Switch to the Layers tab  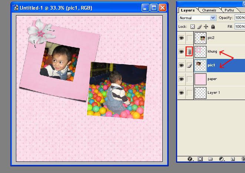click(188, 10)
